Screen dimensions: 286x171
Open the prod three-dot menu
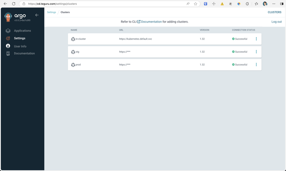point(256,65)
